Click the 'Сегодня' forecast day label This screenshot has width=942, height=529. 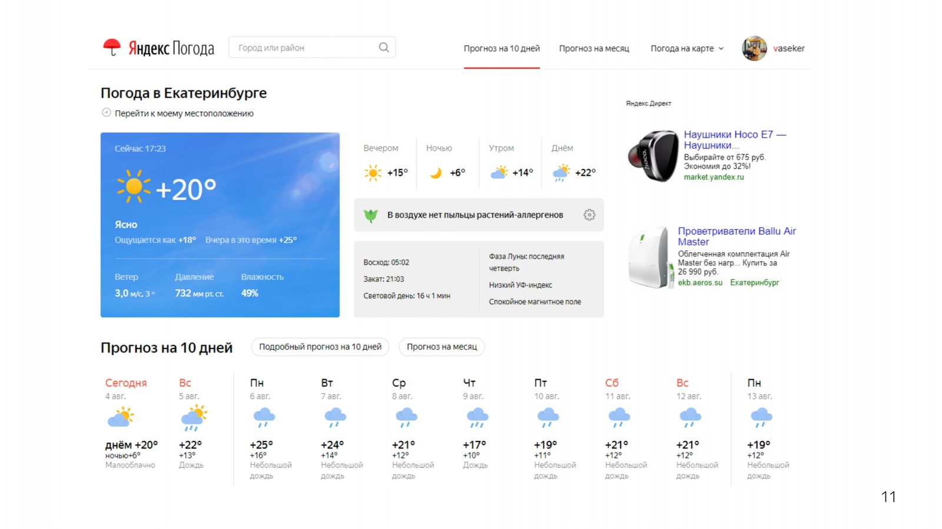click(126, 383)
